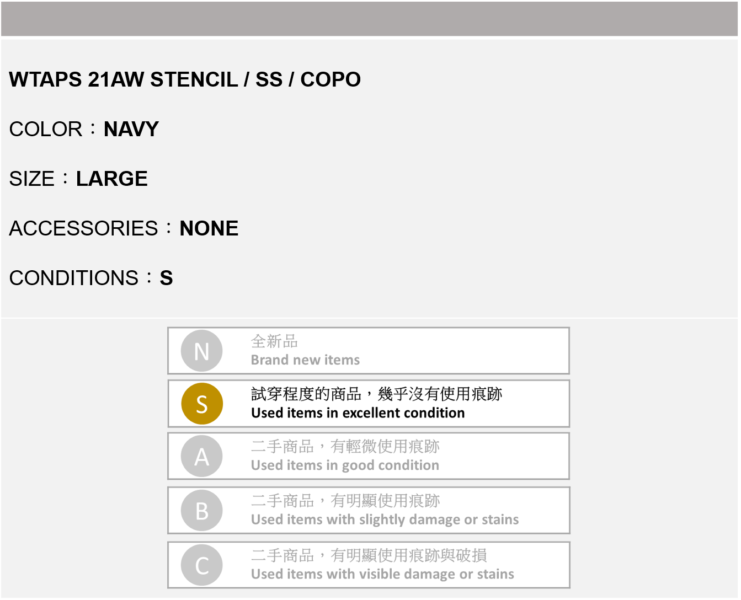
Task: Click "Used items in good condition" text
Action: click(345, 465)
